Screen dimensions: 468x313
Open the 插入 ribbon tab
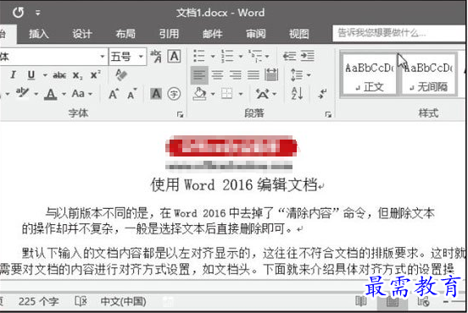coord(38,34)
